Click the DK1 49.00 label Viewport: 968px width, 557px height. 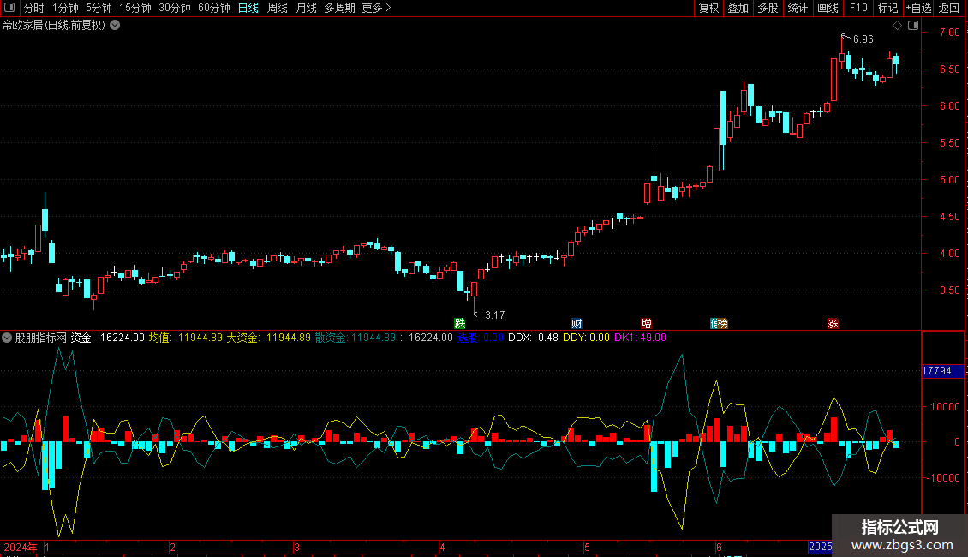point(640,338)
